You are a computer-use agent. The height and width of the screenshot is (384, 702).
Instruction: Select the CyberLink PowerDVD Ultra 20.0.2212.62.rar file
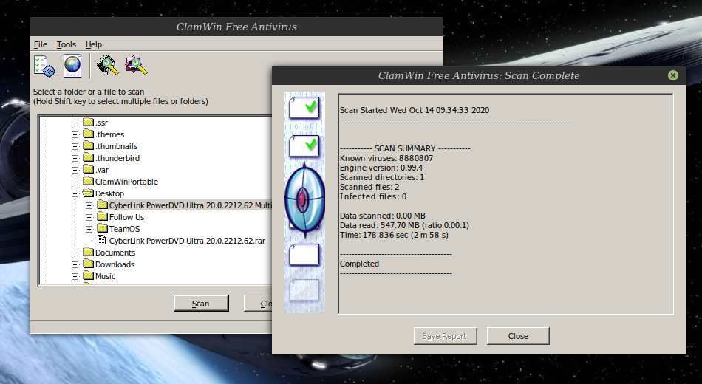click(187, 241)
